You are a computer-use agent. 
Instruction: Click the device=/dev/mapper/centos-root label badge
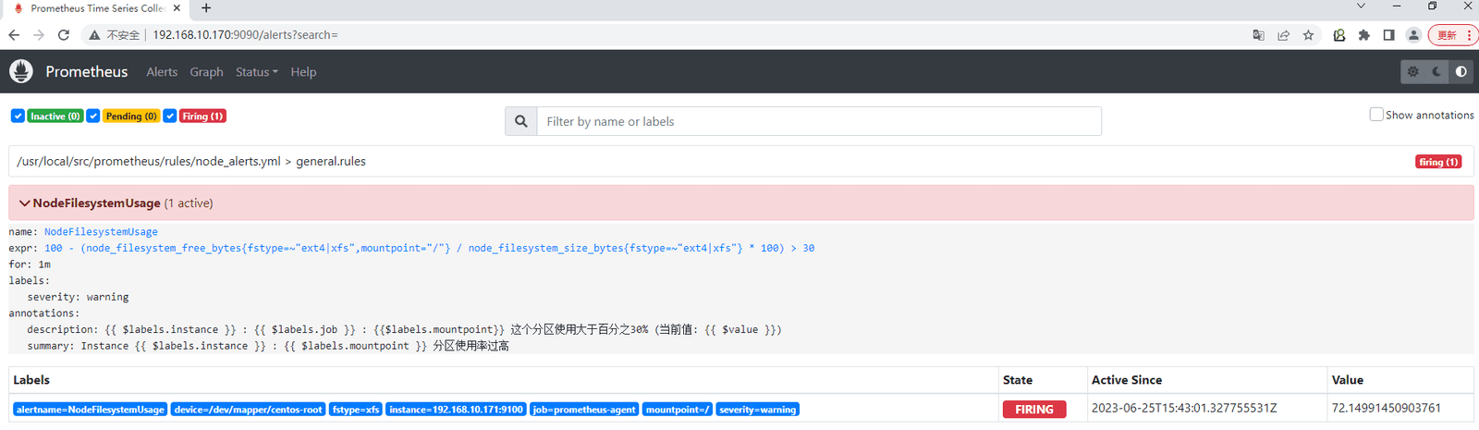[x=248, y=409]
